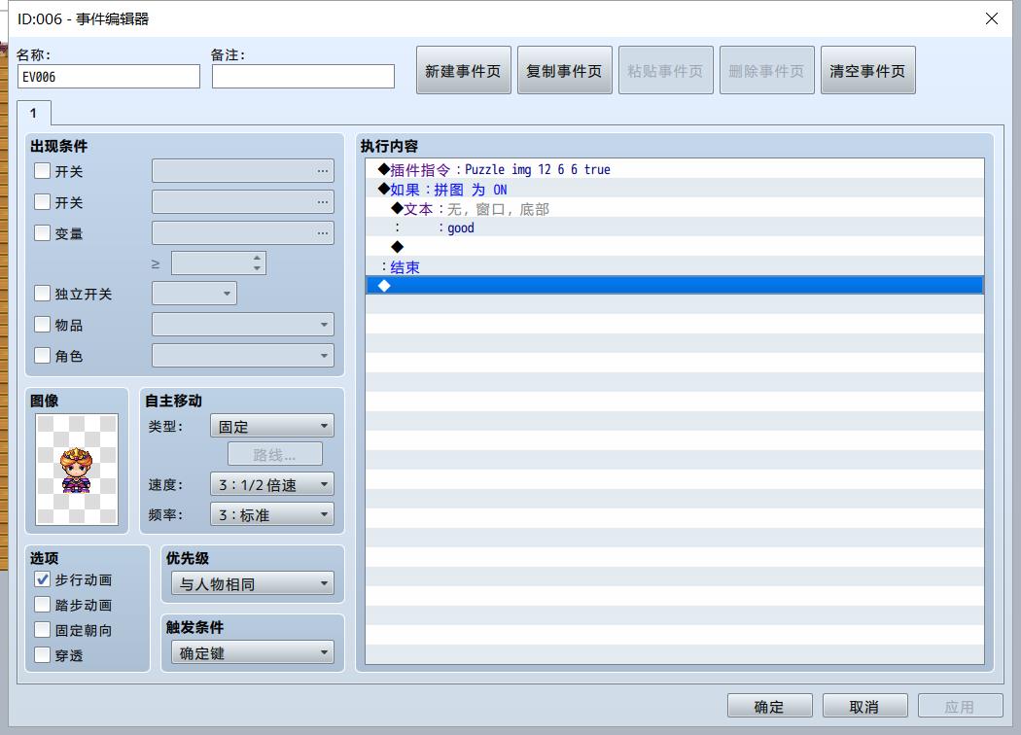1021x735 pixels.
Task: Click the 备注 note input field
Action: click(x=303, y=77)
